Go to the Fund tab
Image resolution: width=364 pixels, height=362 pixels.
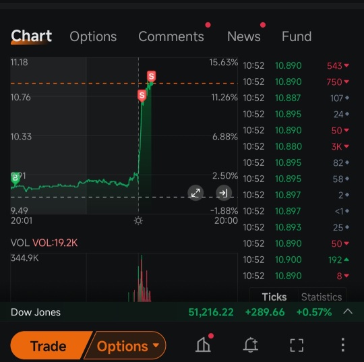pyautogui.click(x=297, y=36)
